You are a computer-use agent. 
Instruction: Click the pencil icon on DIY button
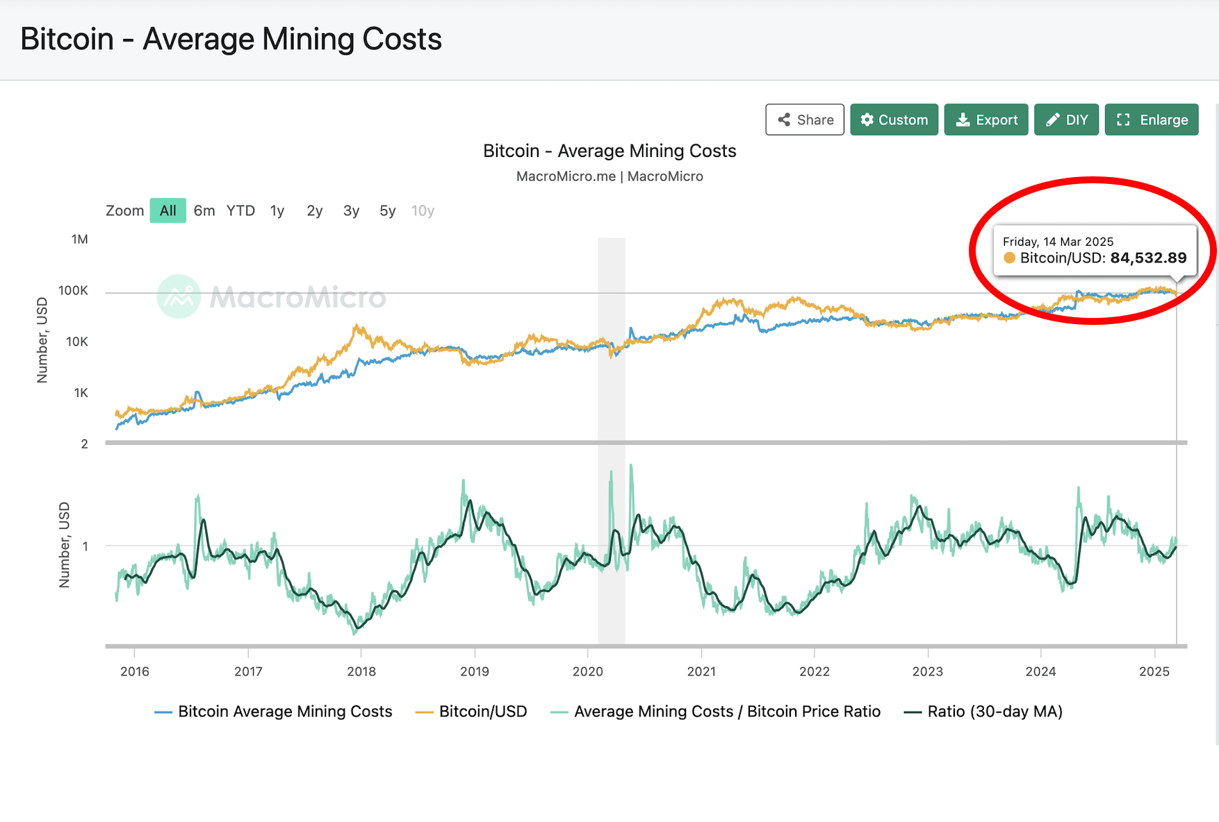coord(1052,120)
